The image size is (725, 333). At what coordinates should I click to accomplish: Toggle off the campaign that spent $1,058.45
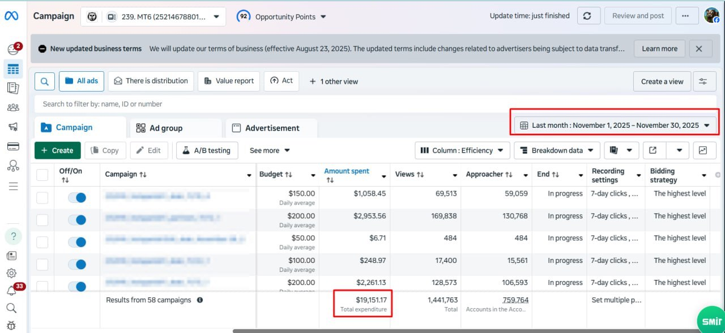coord(76,198)
